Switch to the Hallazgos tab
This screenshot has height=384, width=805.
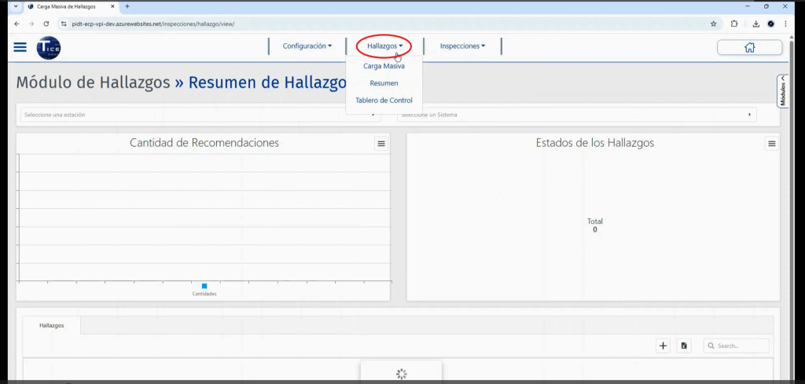pos(52,325)
